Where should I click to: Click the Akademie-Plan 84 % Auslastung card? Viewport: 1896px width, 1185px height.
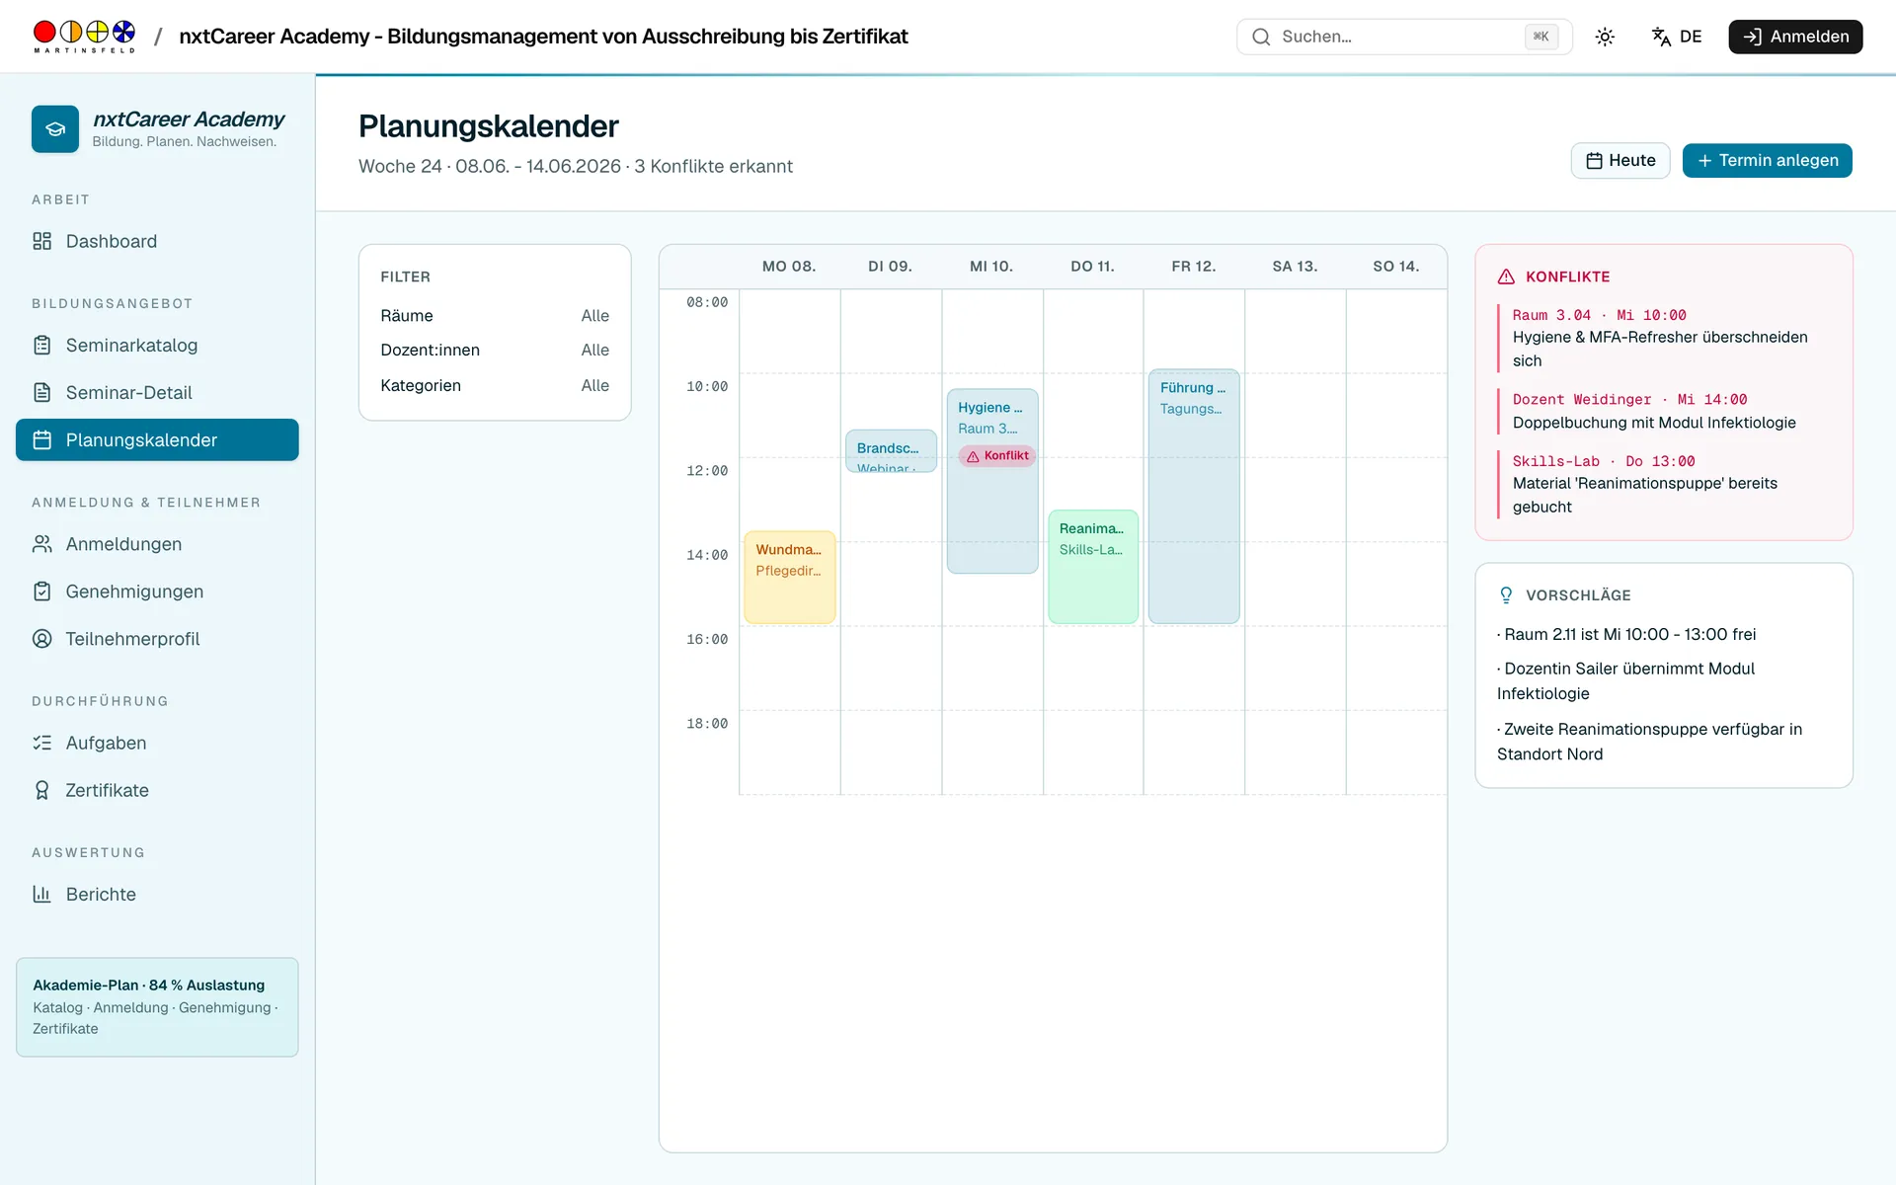(157, 1007)
